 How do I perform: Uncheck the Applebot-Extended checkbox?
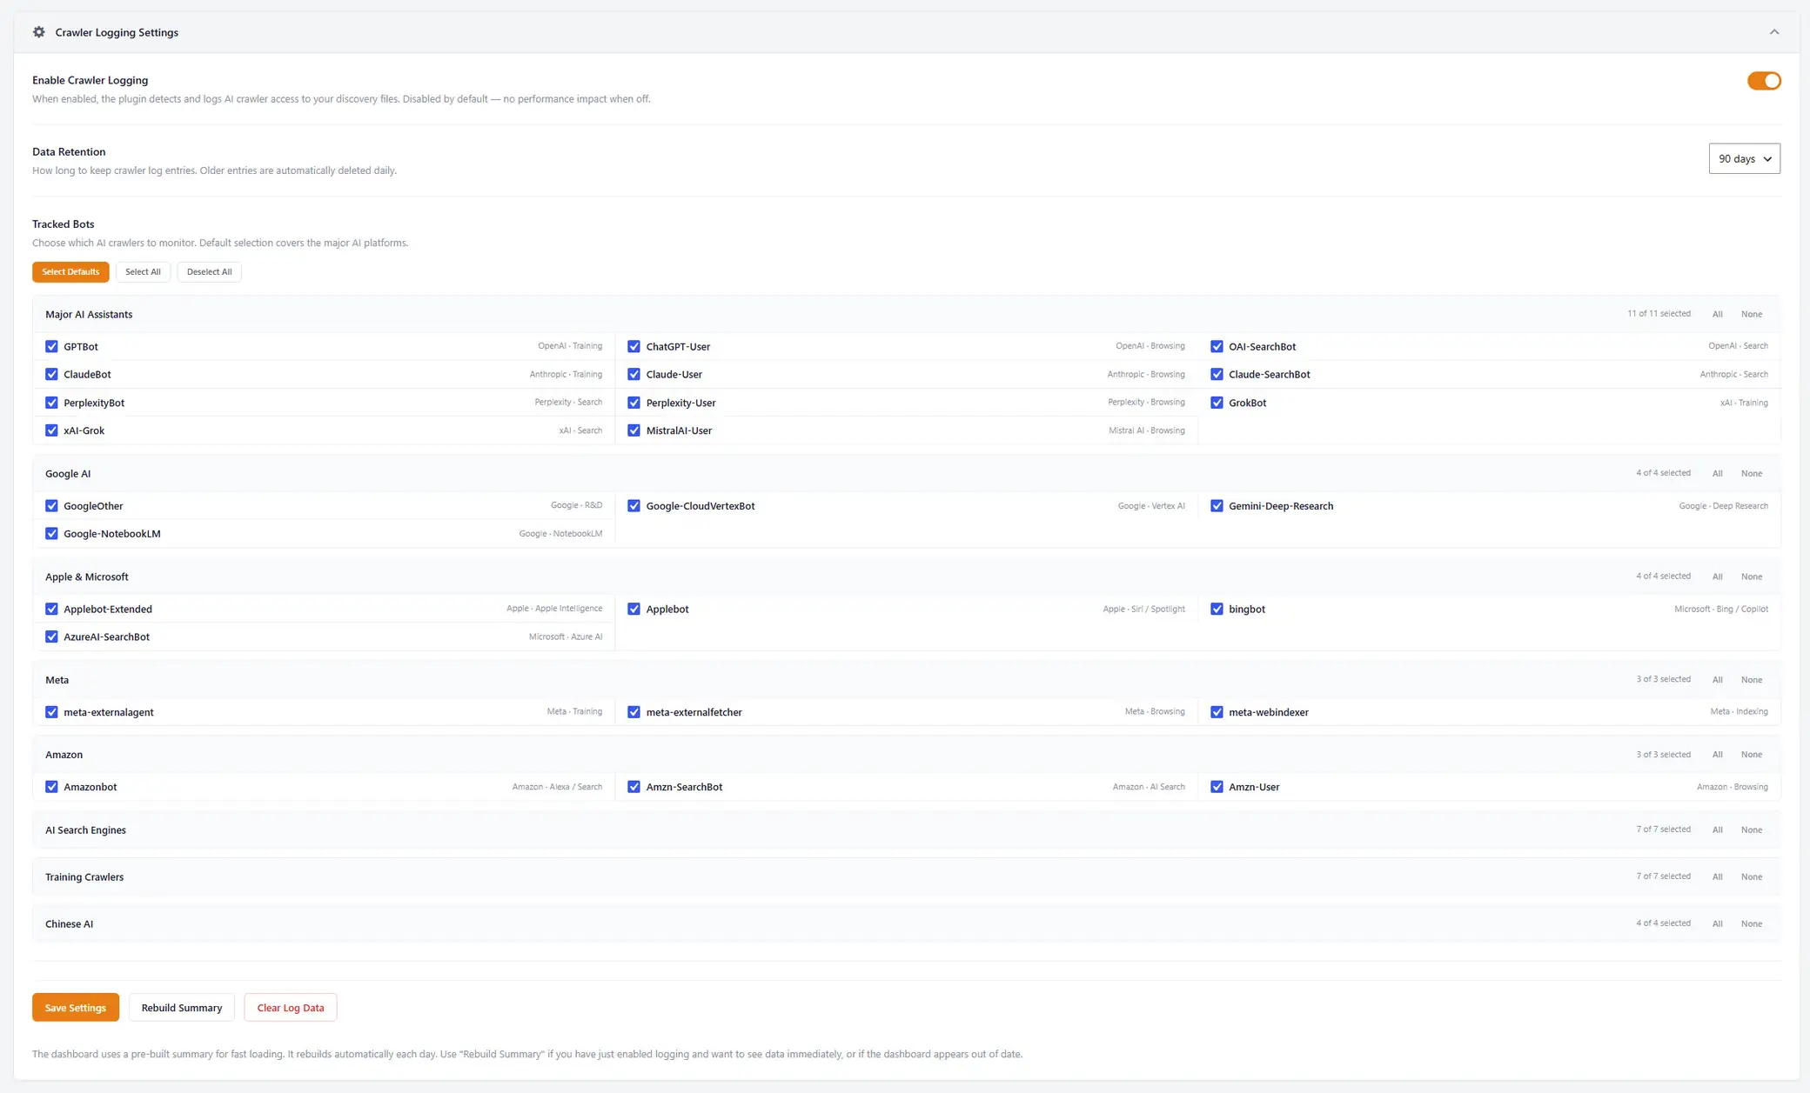click(x=51, y=609)
